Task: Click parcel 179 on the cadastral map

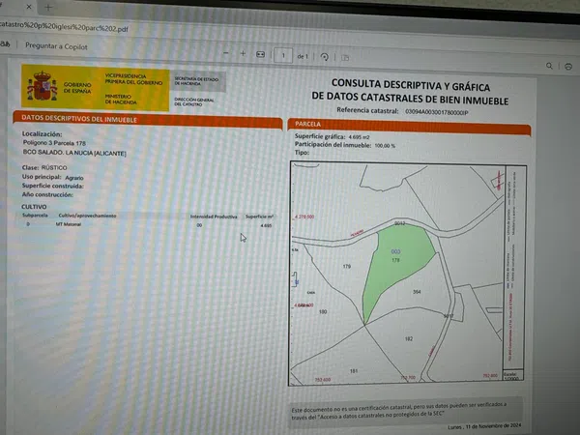Action: click(346, 266)
